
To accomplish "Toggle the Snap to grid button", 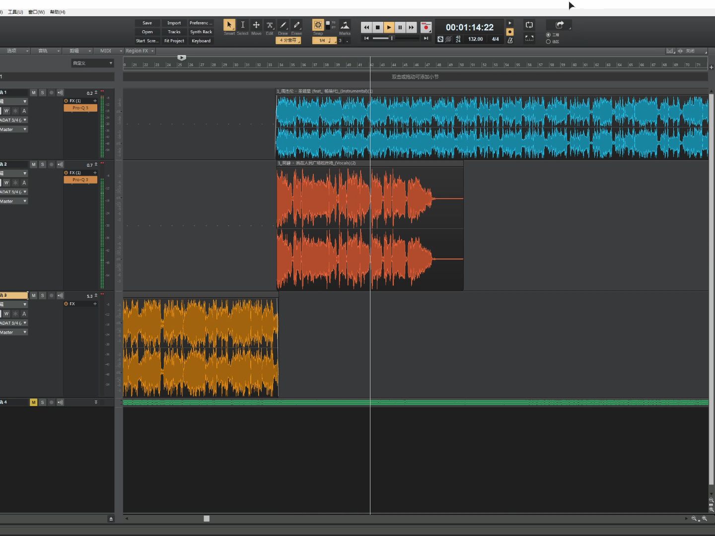I will [x=318, y=25].
